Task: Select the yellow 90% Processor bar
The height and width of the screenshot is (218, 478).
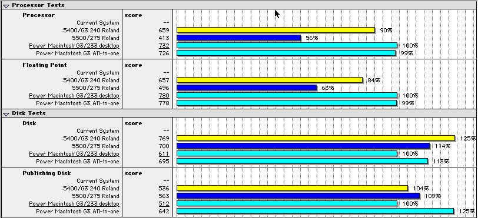Action: 276,30
